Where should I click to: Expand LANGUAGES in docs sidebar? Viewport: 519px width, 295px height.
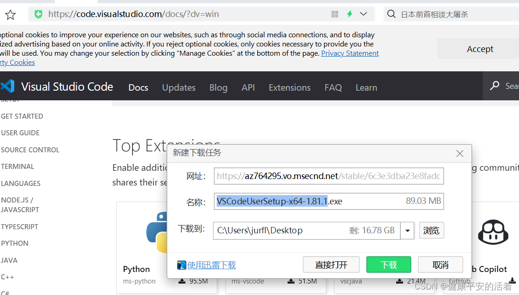pyautogui.click(x=21, y=184)
